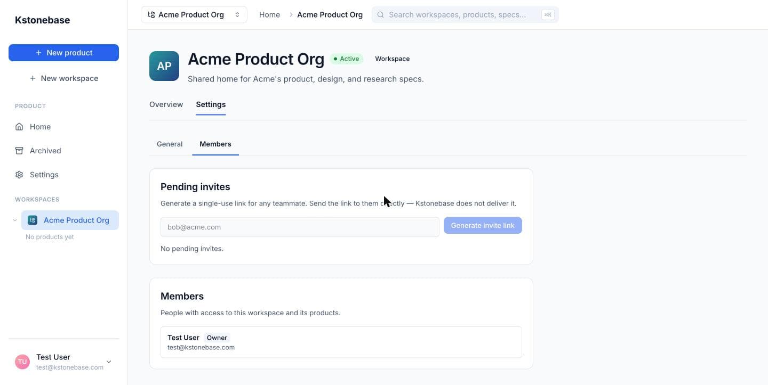The width and height of the screenshot is (768, 385).
Task: Click the "No pending invites." text
Action: tap(192, 249)
